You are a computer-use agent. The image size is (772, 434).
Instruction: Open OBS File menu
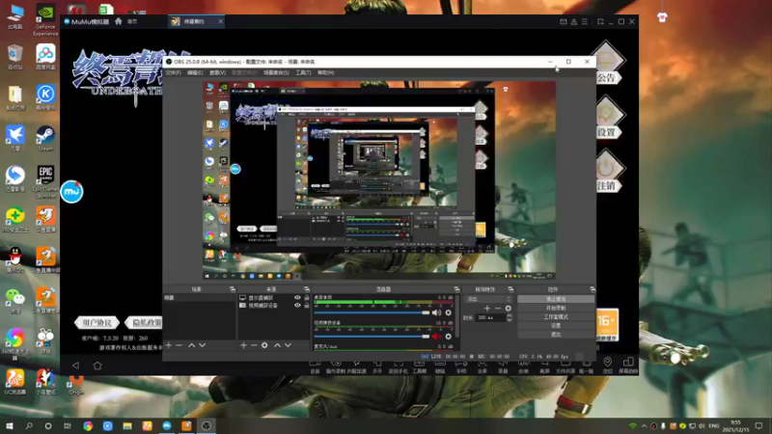[174, 73]
